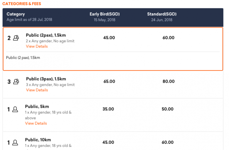Expand View Details under Public (3pax), 1.5km
This screenshot has width=229, height=150.
coord(37,90)
